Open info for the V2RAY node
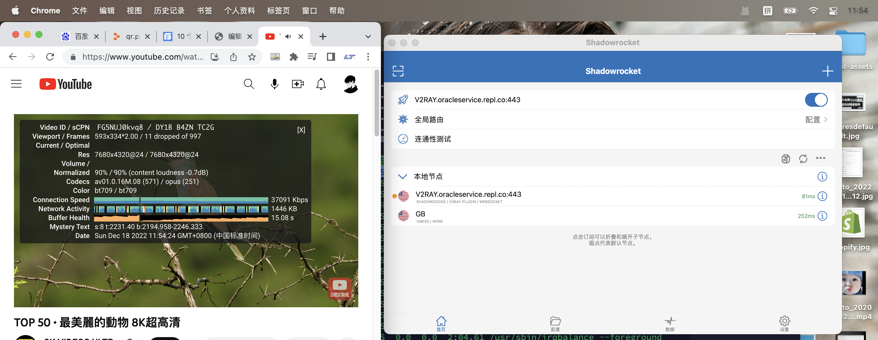The image size is (878, 340). pos(822,196)
